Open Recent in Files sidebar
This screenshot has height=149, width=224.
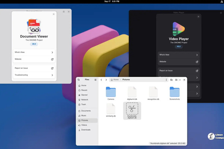87,90
